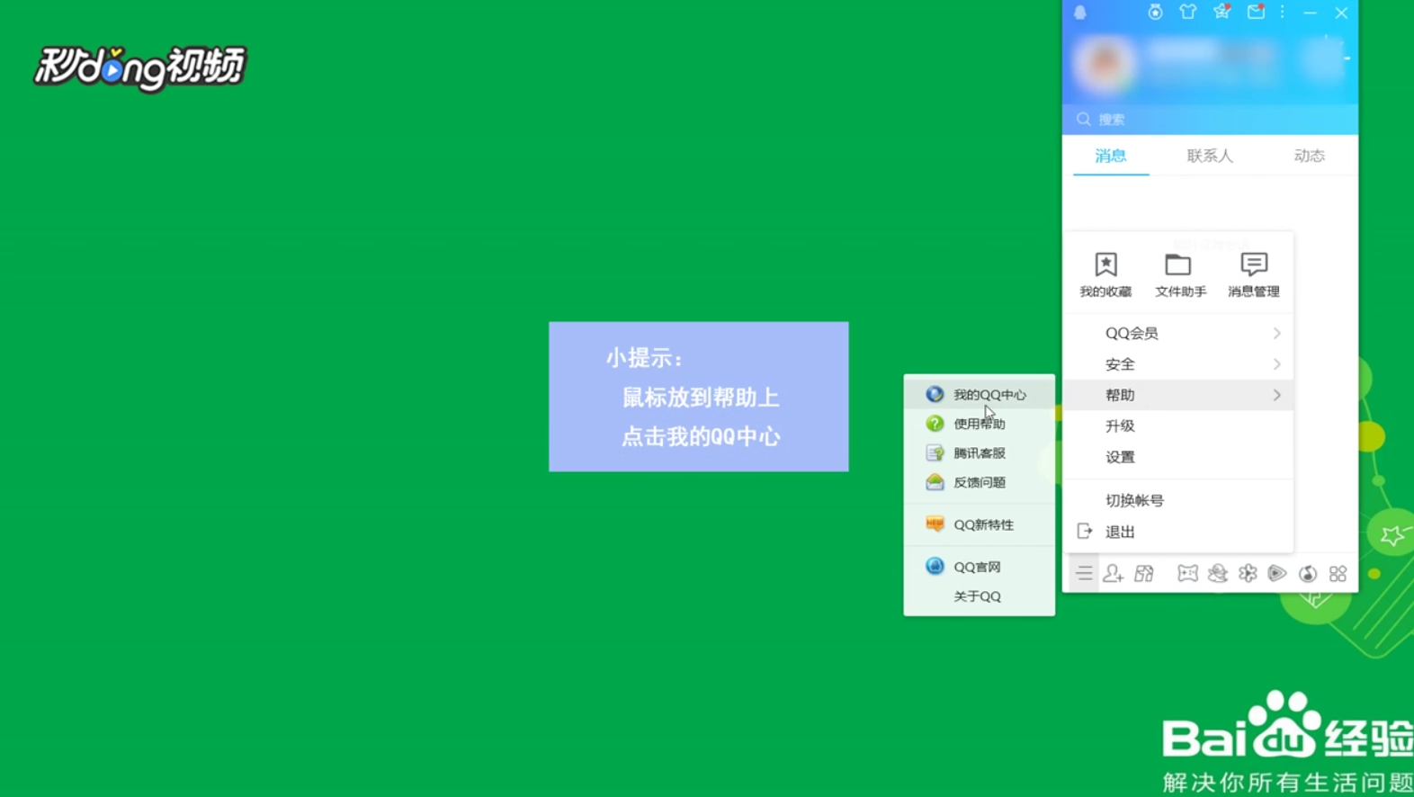1414x797 pixels.
Task: Open the medal badge icon in title bar
Action: pos(1156,12)
